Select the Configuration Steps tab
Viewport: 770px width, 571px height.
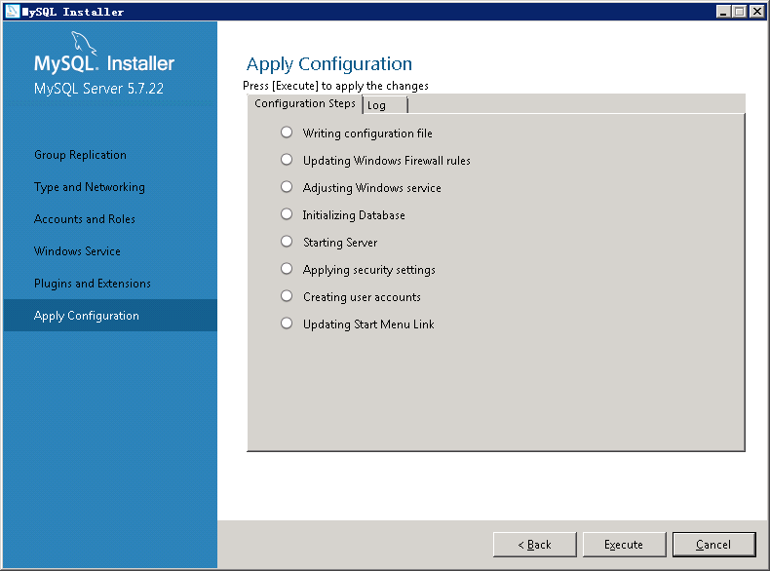tap(304, 103)
